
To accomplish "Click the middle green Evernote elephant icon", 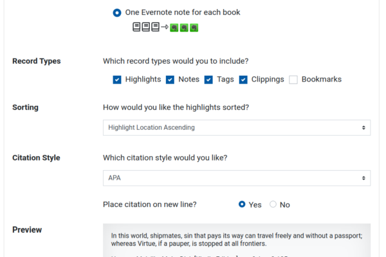I will coord(184,28).
